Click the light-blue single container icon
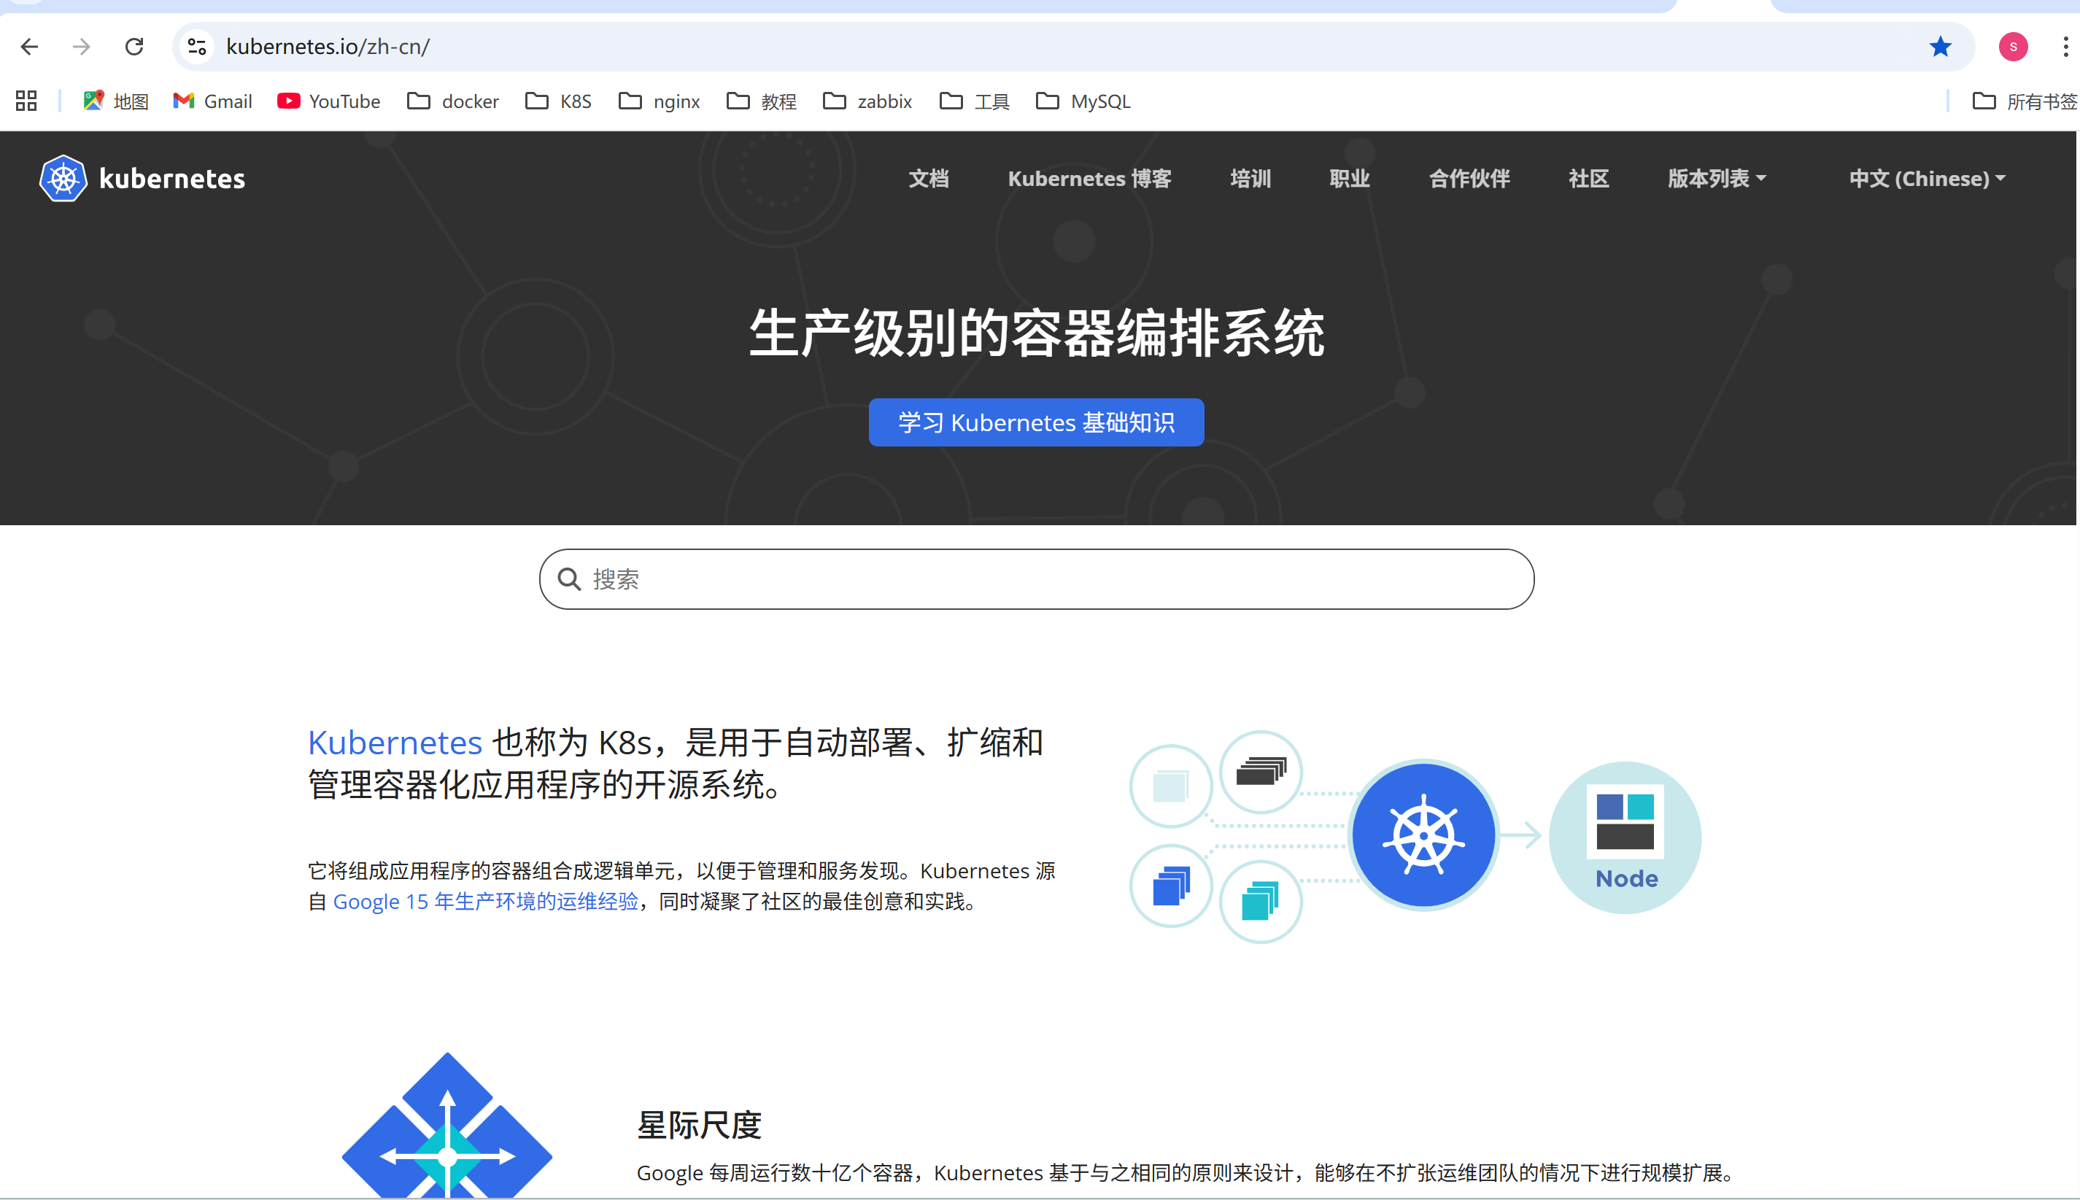Image resolution: width=2080 pixels, height=1200 pixels. [1171, 786]
